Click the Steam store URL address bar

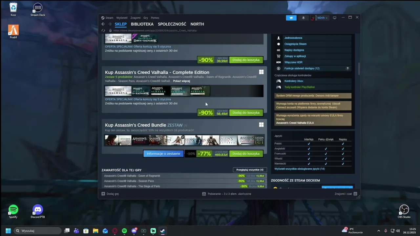coord(155,30)
